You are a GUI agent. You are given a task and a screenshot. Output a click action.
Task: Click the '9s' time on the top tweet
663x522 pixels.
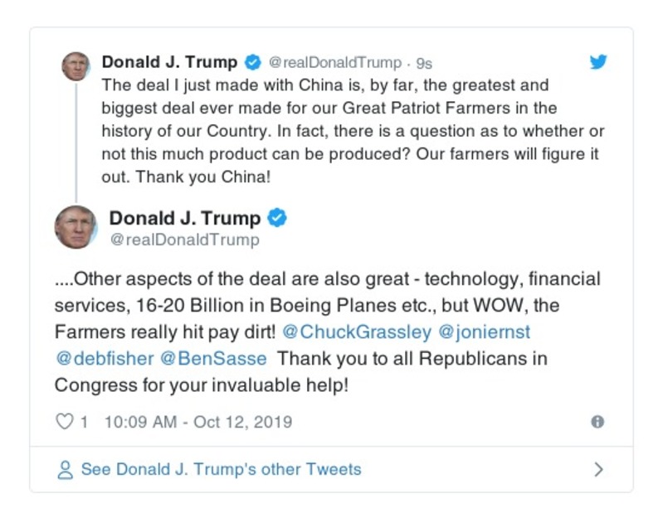tap(423, 63)
